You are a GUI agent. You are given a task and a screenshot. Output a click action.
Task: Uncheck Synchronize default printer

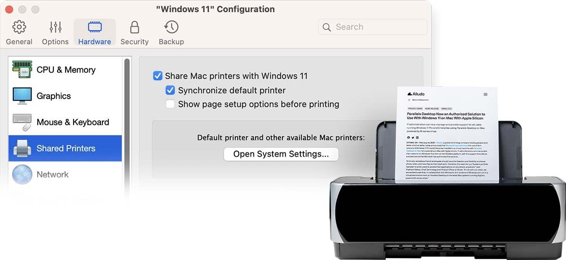(170, 90)
